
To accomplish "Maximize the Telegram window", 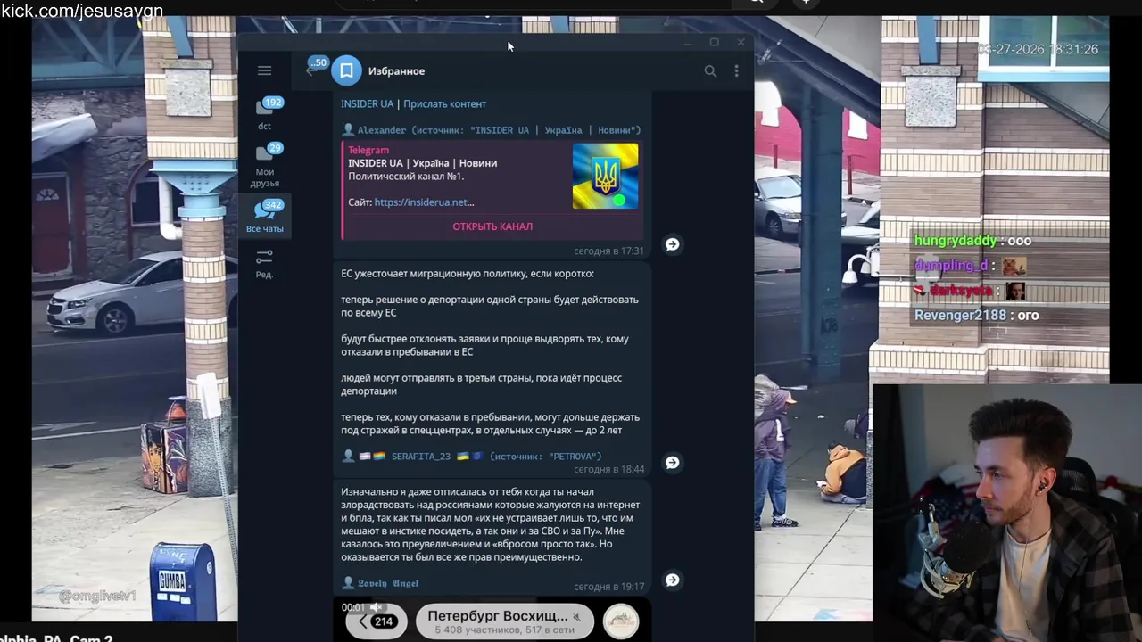I will coord(714,43).
